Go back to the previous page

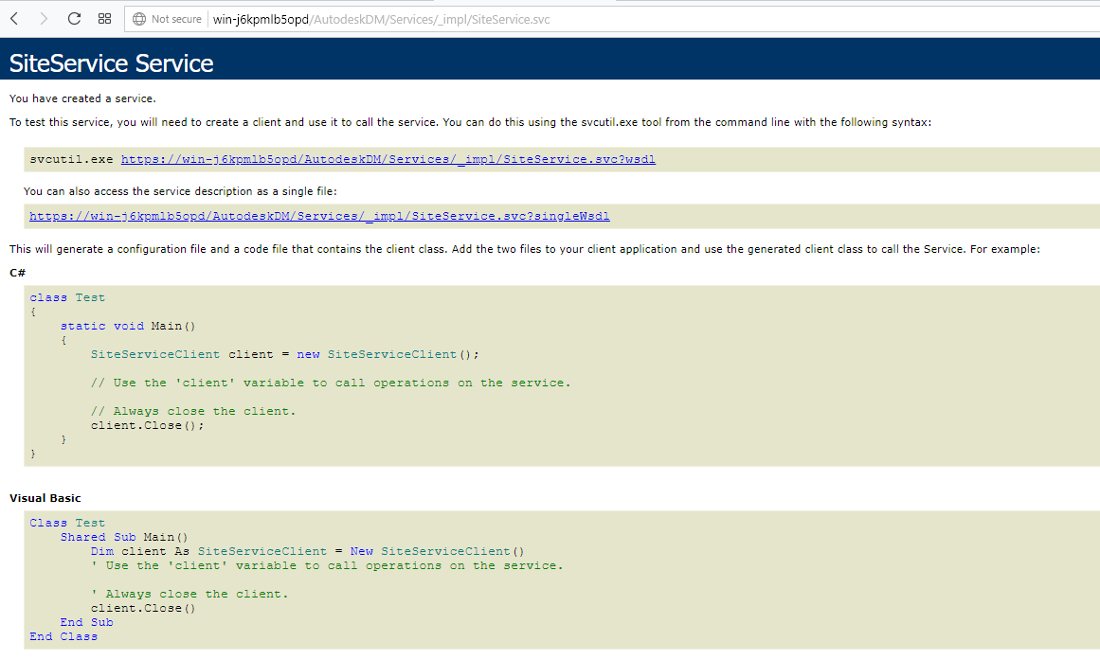[x=14, y=19]
